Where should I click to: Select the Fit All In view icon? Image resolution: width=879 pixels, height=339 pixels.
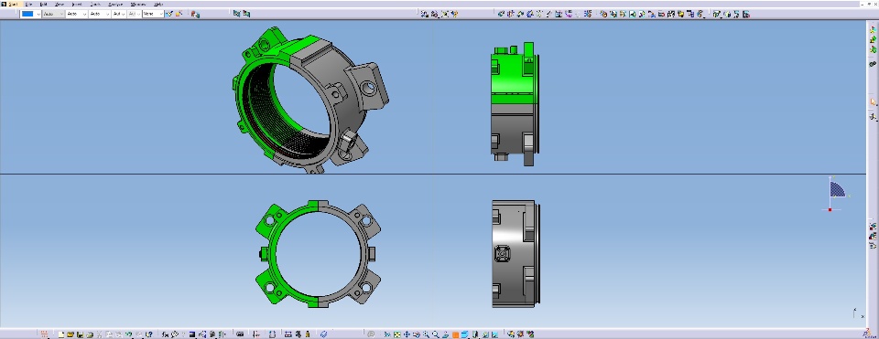click(x=396, y=334)
